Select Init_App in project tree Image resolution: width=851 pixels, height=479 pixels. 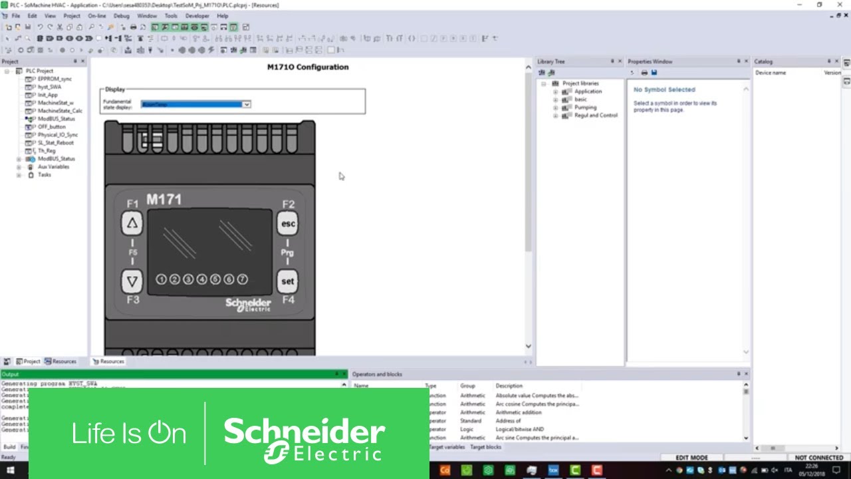pos(48,95)
